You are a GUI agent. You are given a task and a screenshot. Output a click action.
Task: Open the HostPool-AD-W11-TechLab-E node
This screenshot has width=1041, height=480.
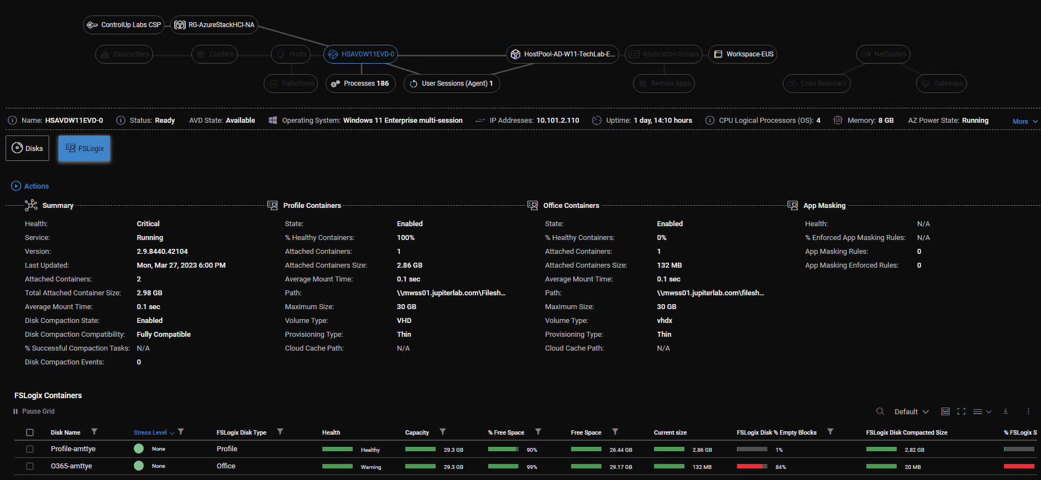(x=562, y=54)
